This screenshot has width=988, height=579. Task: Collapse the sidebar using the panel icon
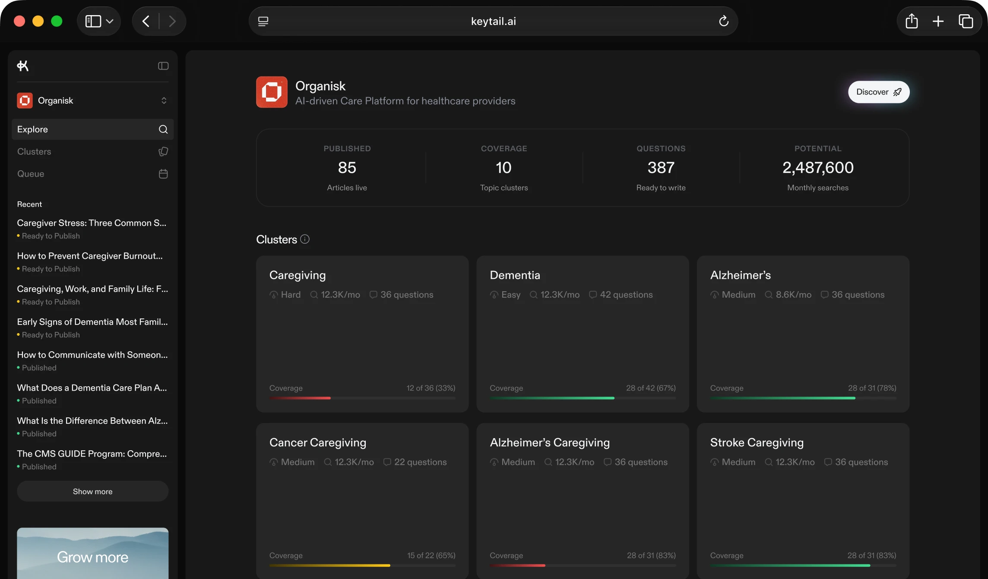(163, 66)
